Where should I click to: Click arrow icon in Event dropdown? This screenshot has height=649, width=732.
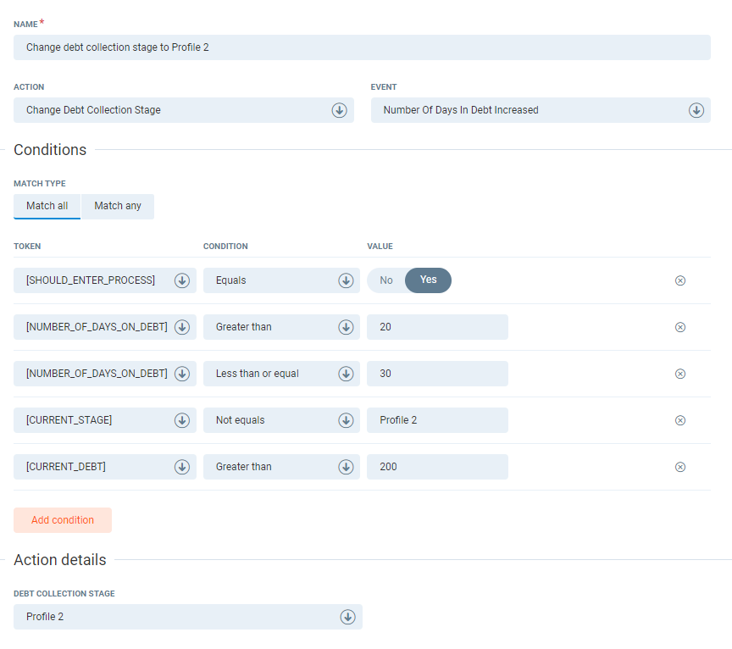(x=696, y=110)
